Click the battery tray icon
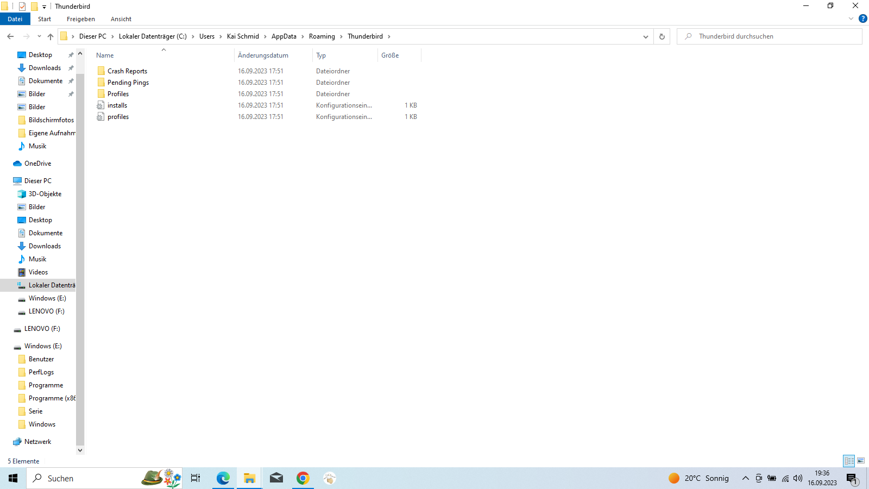The width and height of the screenshot is (869, 489). click(772, 478)
